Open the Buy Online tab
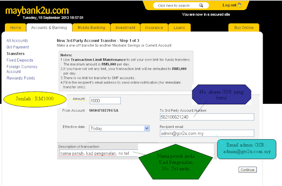The height and width of the screenshot is (186, 282). click(x=244, y=27)
